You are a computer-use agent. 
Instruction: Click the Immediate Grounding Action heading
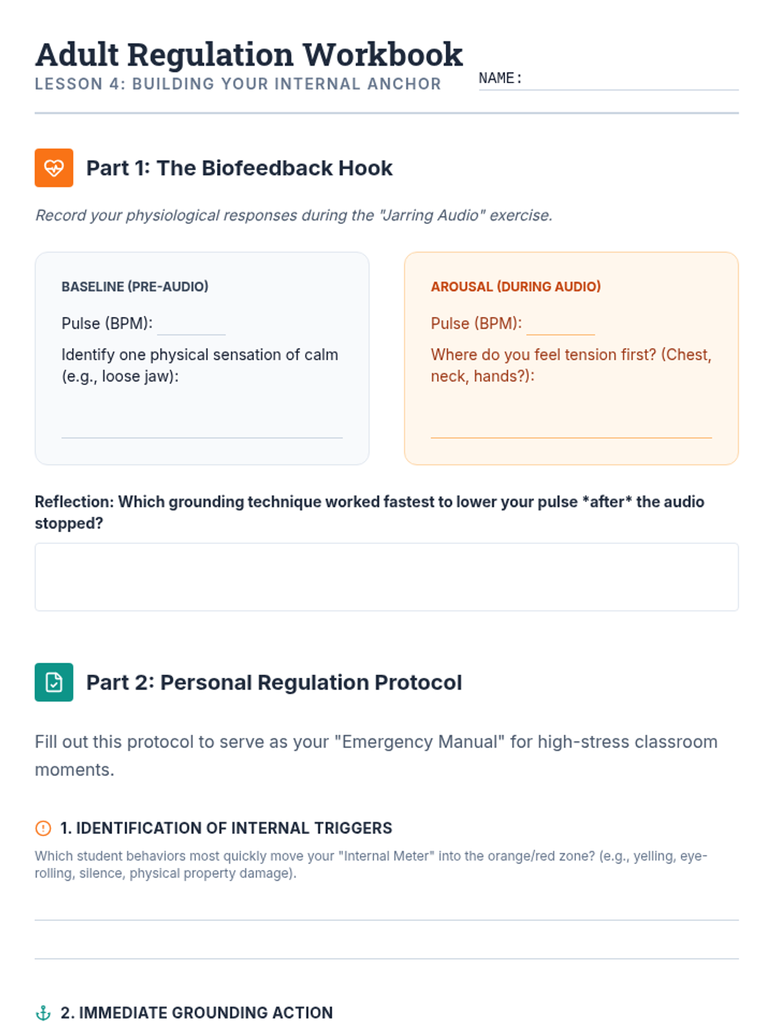196,1013
